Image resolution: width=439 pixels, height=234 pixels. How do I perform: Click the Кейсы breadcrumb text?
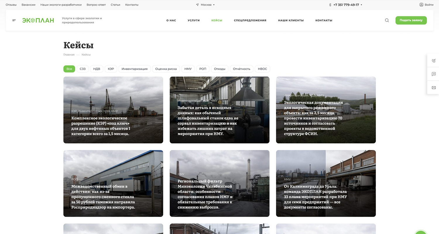(86, 55)
